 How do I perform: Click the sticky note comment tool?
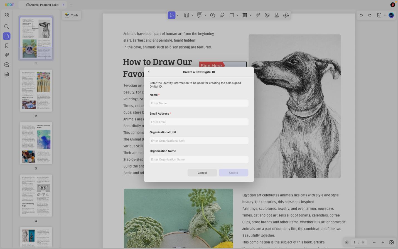click(x=213, y=15)
